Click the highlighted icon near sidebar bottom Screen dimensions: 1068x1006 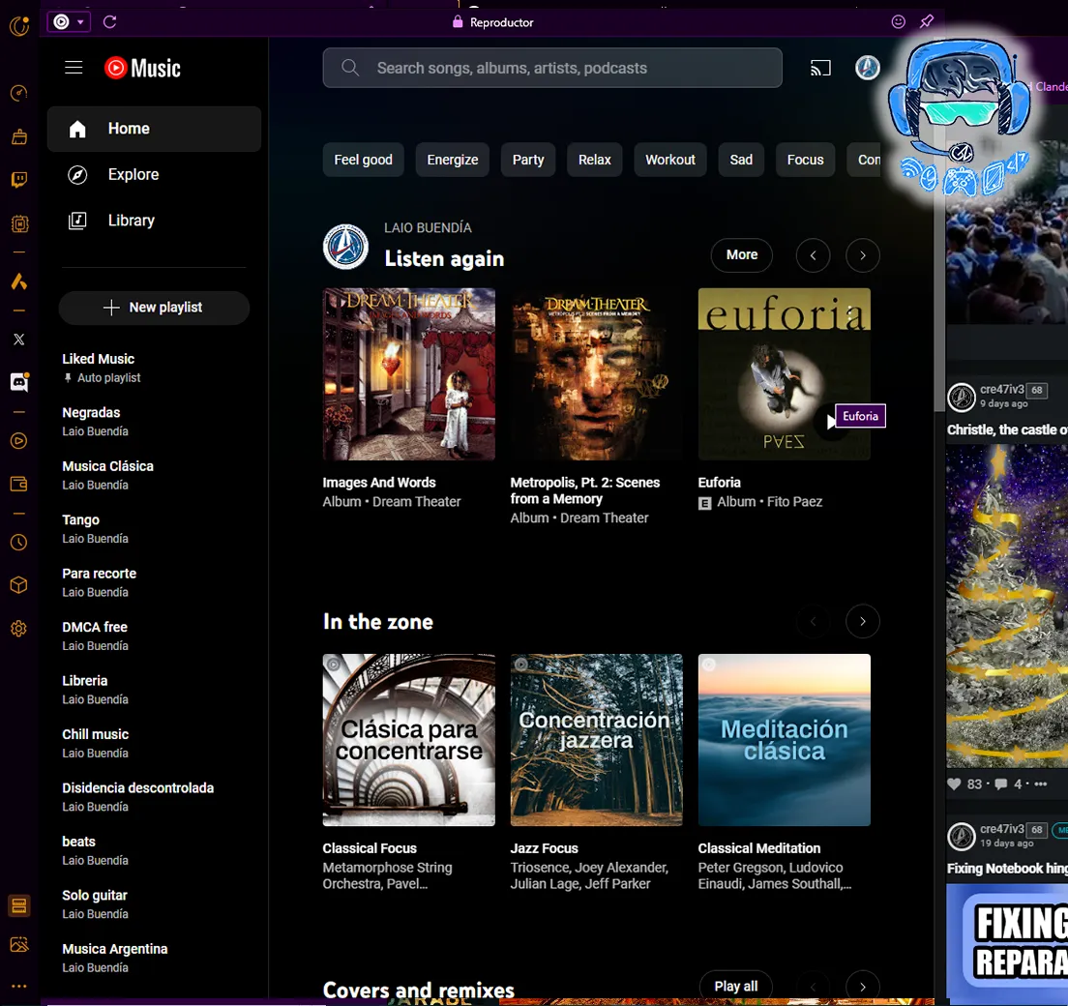[x=19, y=905]
